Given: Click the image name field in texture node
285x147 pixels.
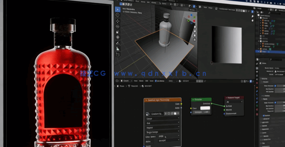Looking at the screenshot, I should coord(157,113).
